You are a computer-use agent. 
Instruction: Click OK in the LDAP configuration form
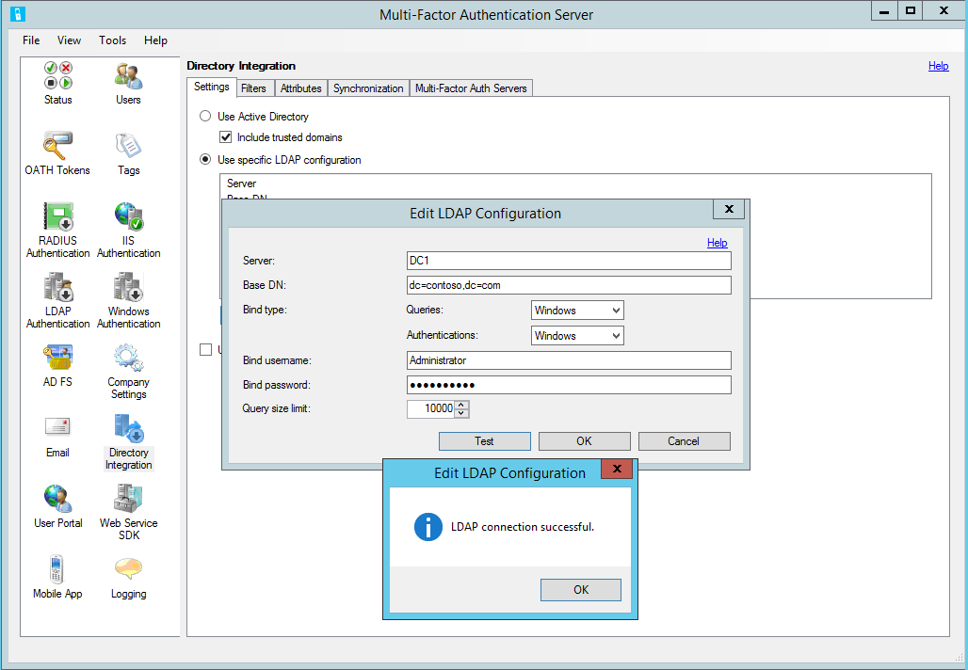pos(584,441)
